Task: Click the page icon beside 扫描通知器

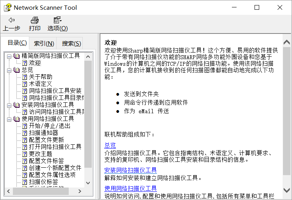Action: click(25, 133)
